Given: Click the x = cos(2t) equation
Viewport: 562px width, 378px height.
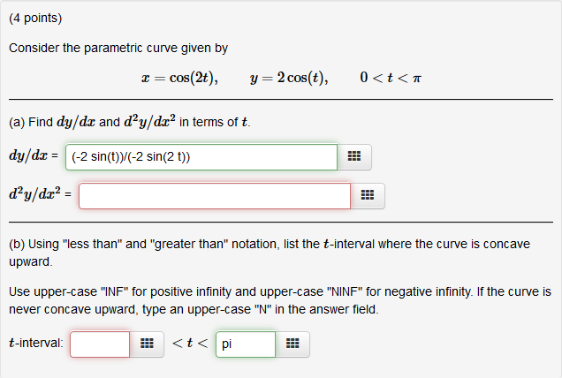Looking at the screenshot, I should tap(179, 78).
